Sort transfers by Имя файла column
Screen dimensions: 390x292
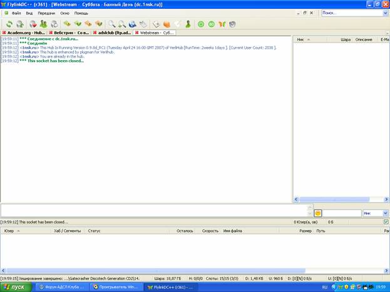(x=250, y=231)
